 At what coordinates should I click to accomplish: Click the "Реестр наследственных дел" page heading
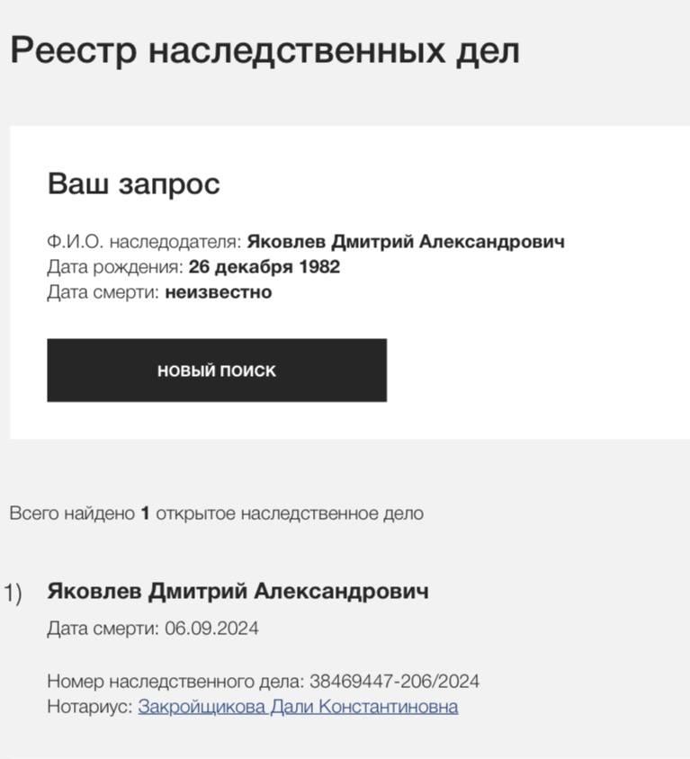[264, 50]
